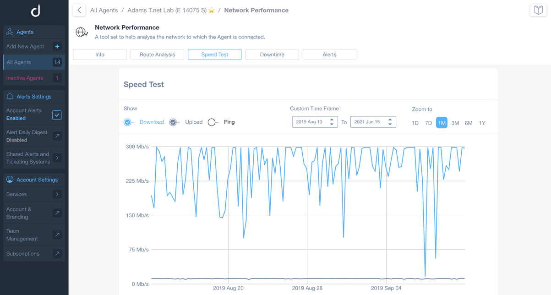
Task: Switch to the Route Analysis tab
Action: click(x=157, y=54)
